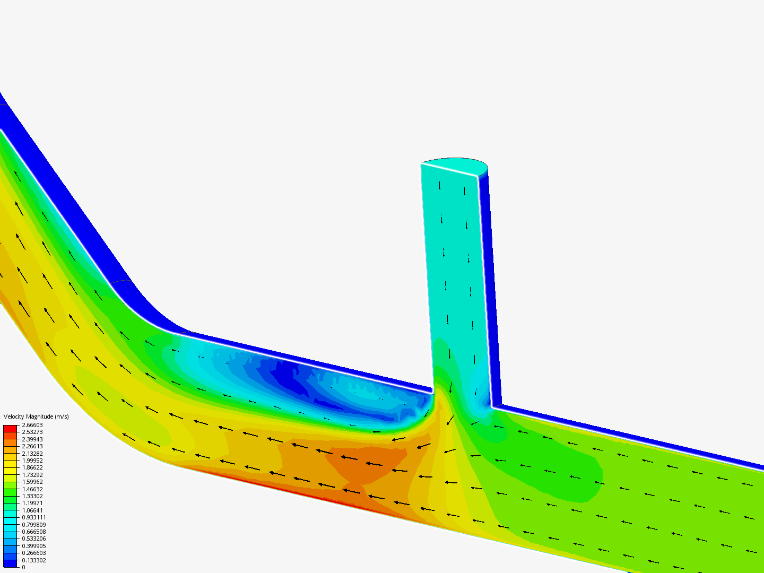Select the 0.133302 legend value
The image size is (764, 573).
pos(34,560)
